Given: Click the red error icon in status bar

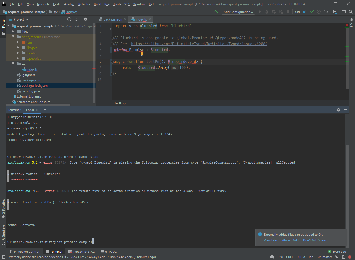Looking at the screenshot, I should 350,257.
